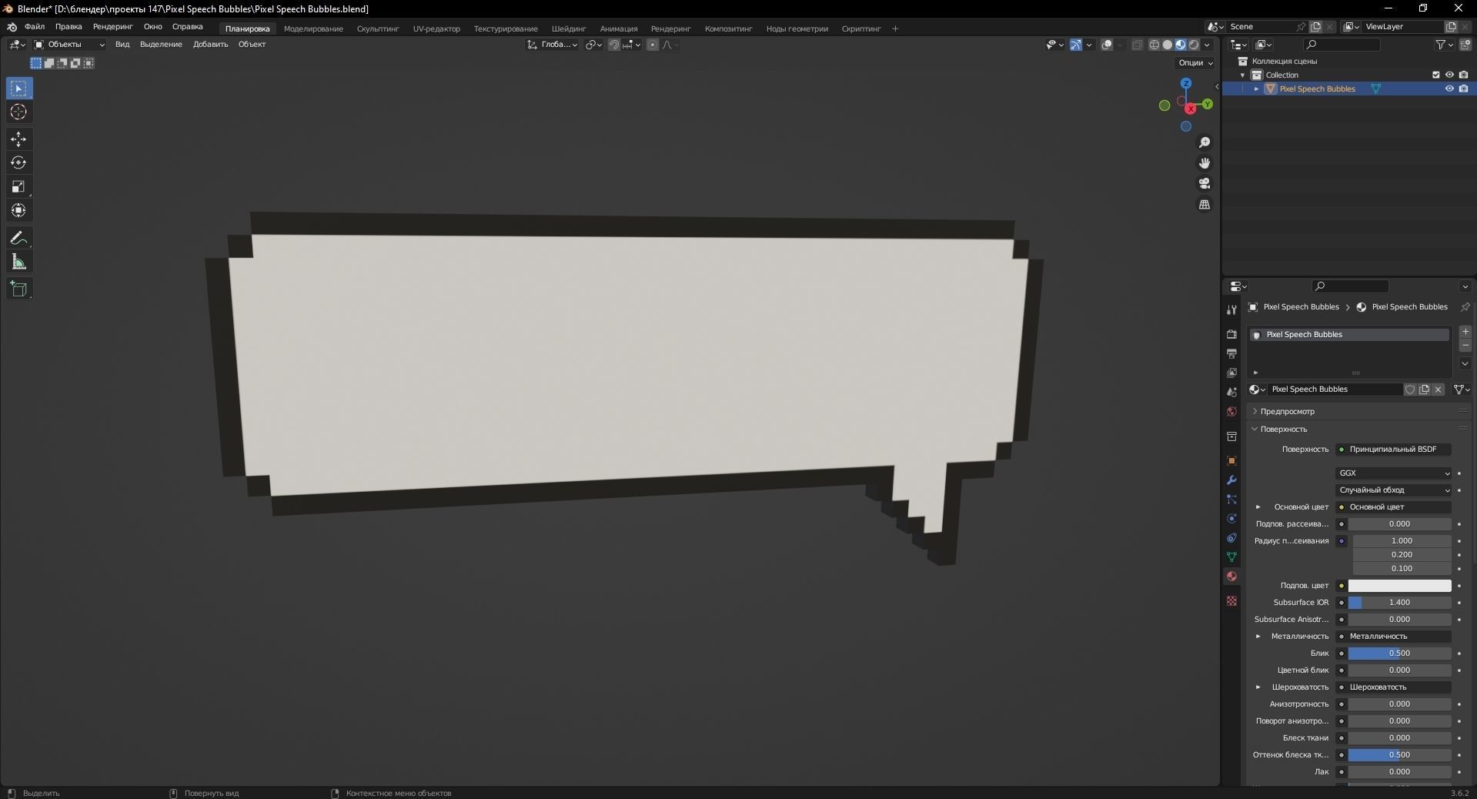The width and height of the screenshot is (1477, 799).
Task: Expand Pixel Speech Bubbles in outliner tree
Action: [1257, 89]
